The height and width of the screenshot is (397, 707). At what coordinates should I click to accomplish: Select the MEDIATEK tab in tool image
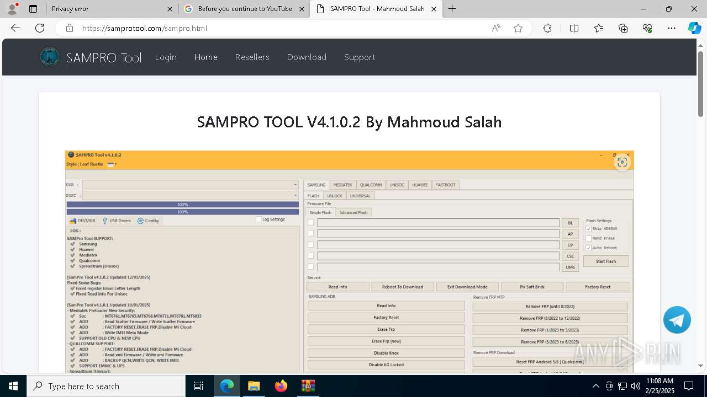click(342, 185)
